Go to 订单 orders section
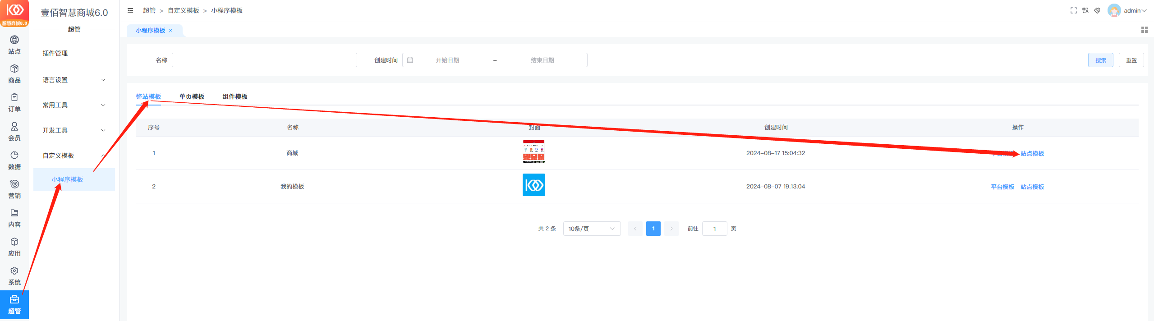Image resolution: width=1154 pixels, height=321 pixels. click(14, 102)
